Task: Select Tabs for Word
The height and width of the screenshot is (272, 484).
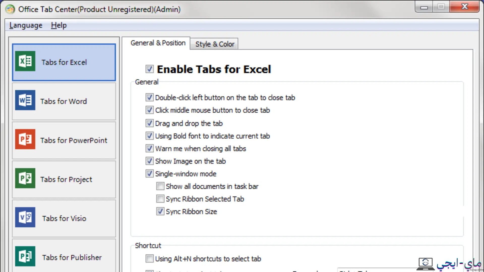Action: tap(64, 101)
